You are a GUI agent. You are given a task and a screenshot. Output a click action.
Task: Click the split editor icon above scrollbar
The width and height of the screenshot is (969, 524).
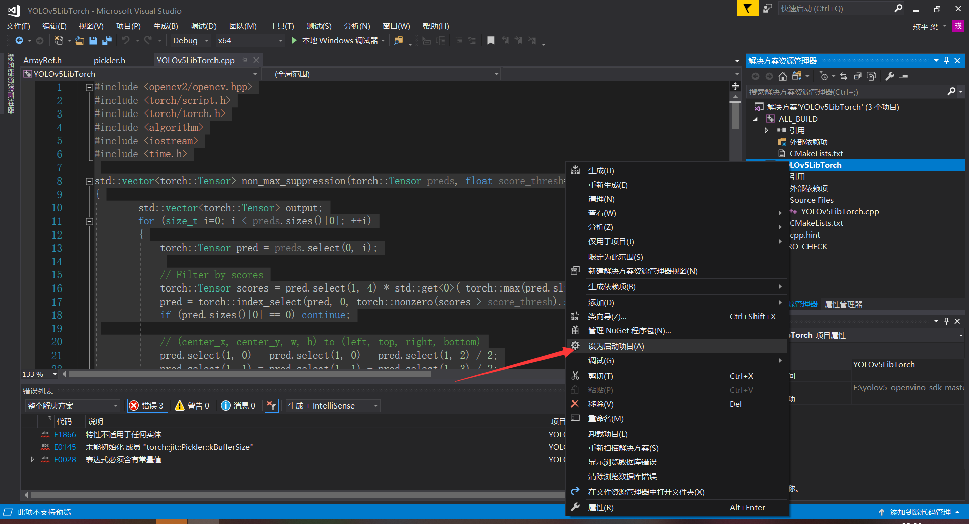click(x=735, y=86)
